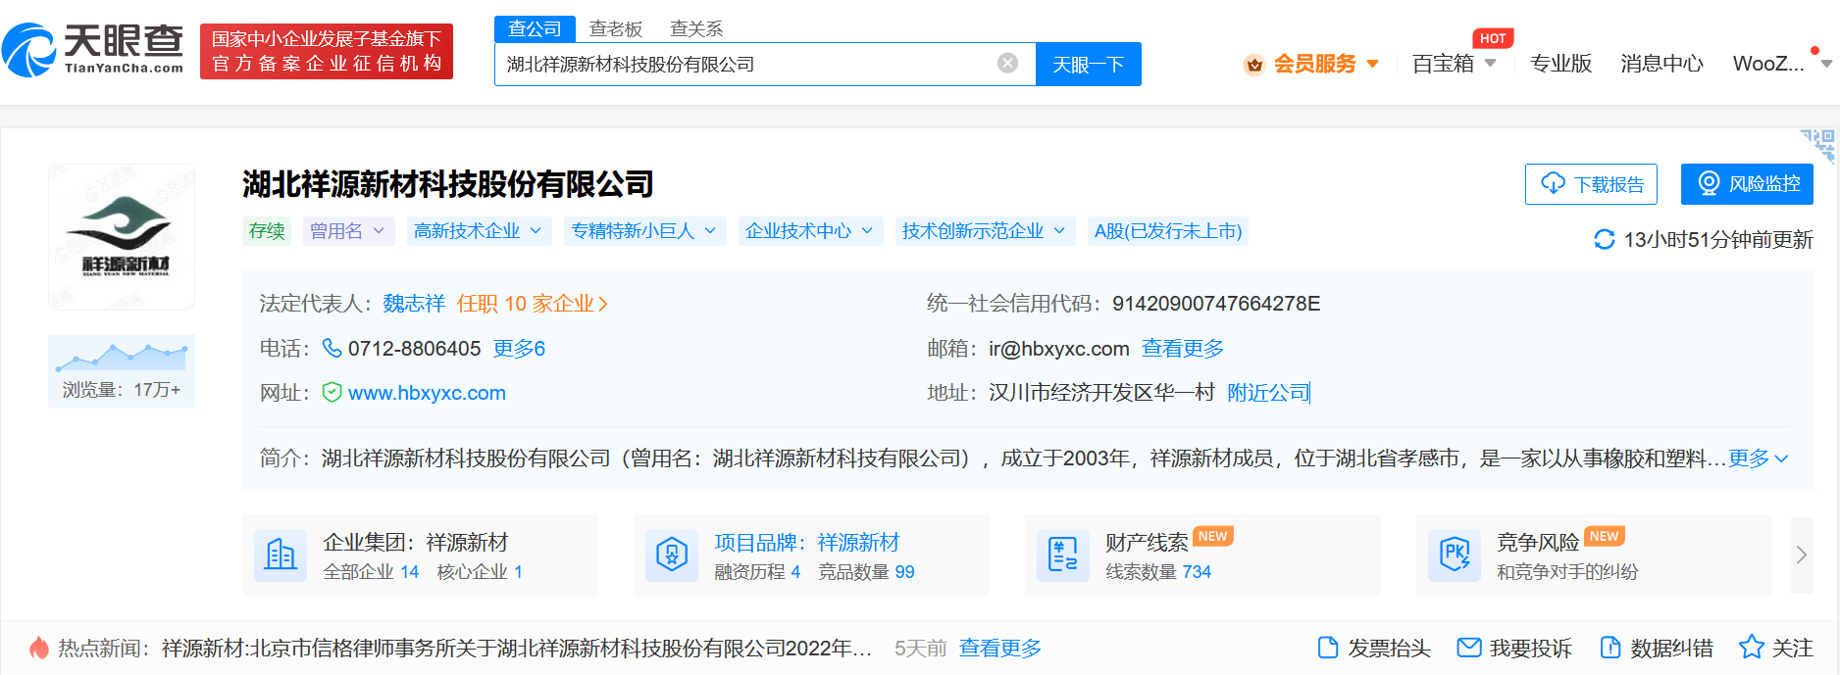Show more phone numbers via 更多6

click(519, 349)
